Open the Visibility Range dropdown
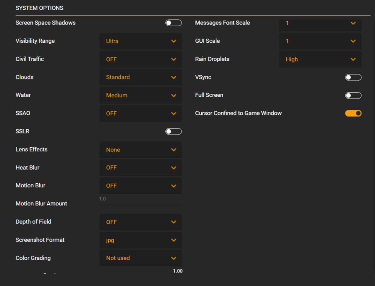Image resolution: width=375 pixels, height=286 pixels. coord(140,41)
